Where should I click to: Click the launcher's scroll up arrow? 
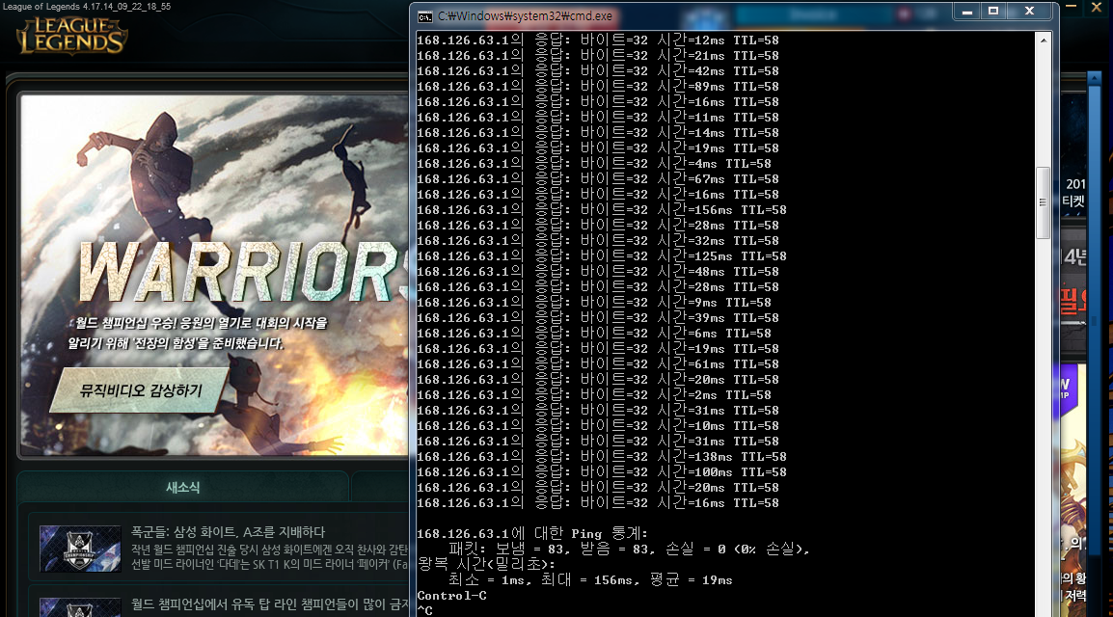pos(1094,77)
